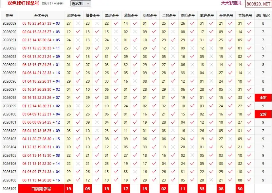
Task: Click the red check in row 2026089 怡然杀号
Action: point(154,23)
